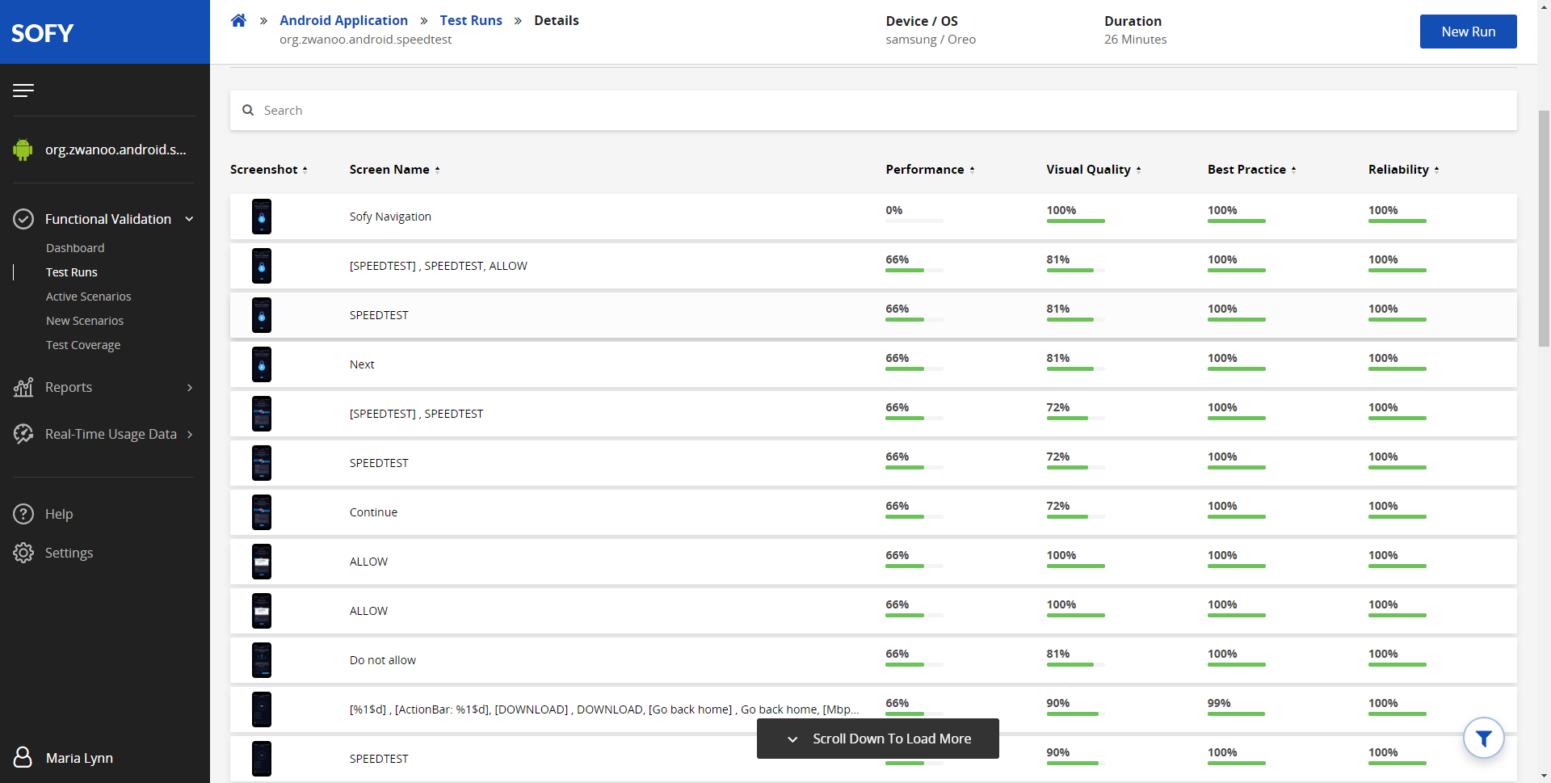Click visual quality bar for Next row
The width and height of the screenshot is (1551, 783).
[1074, 368]
